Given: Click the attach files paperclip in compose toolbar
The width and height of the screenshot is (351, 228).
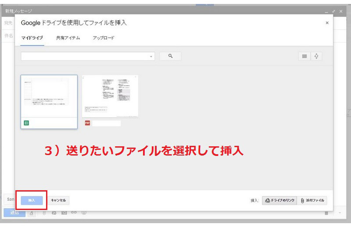Looking at the screenshot, I should point(44,213).
